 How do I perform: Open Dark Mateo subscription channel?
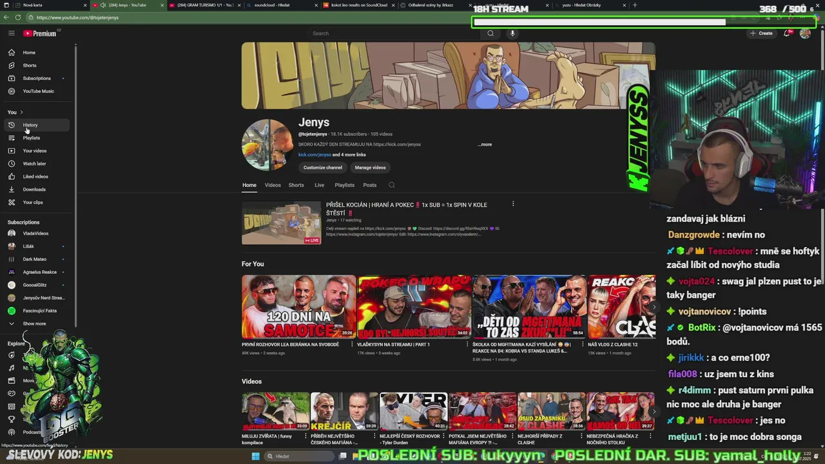point(38,259)
